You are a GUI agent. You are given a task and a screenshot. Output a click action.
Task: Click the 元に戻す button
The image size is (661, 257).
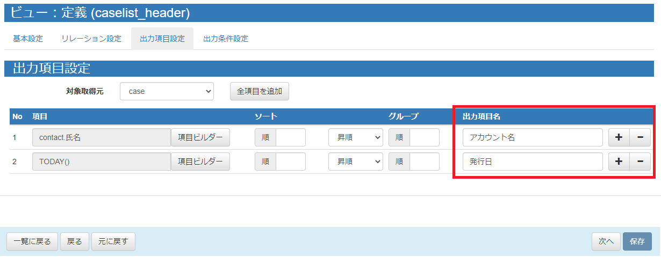click(113, 241)
